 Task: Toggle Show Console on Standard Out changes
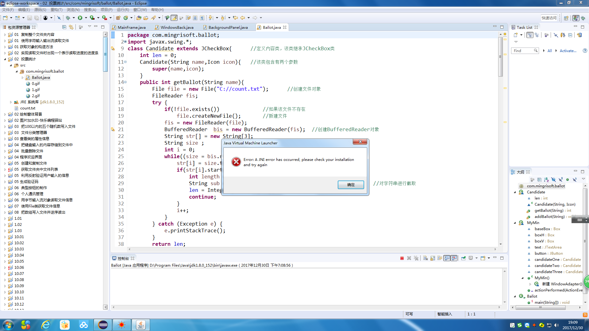click(447, 258)
